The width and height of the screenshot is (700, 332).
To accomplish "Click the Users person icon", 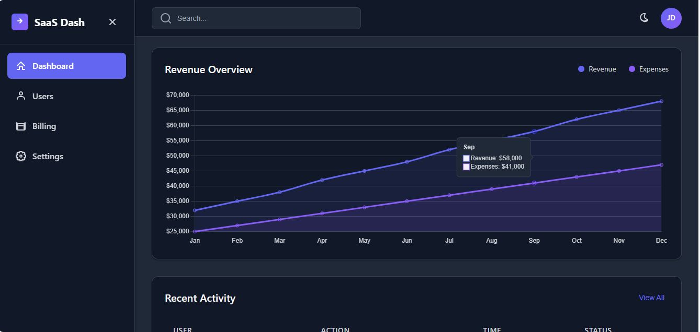I will [21, 96].
